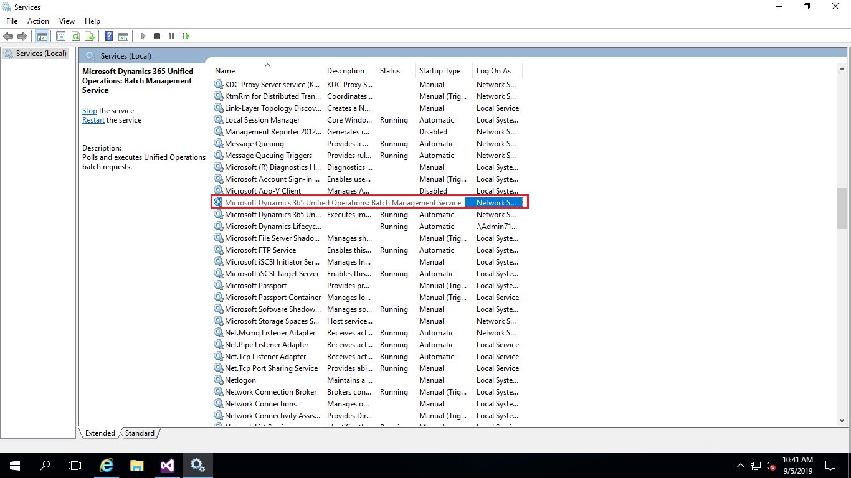The width and height of the screenshot is (851, 478).
Task: Click the Forward arrow in the toolbar
Action: [22, 36]
